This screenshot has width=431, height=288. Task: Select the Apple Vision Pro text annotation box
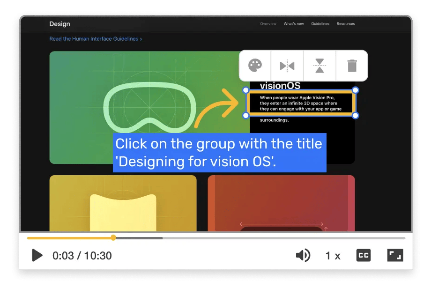click(301, 103)
